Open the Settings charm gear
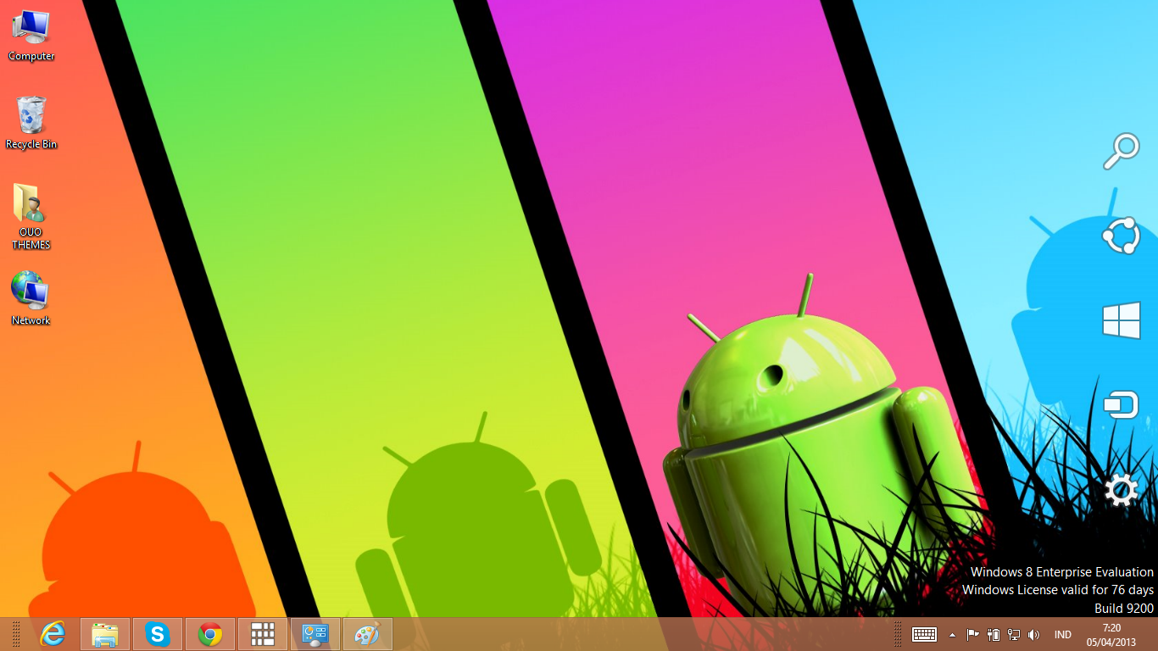This screenshot has width=1158, height=651. (x=1121, y=490)
